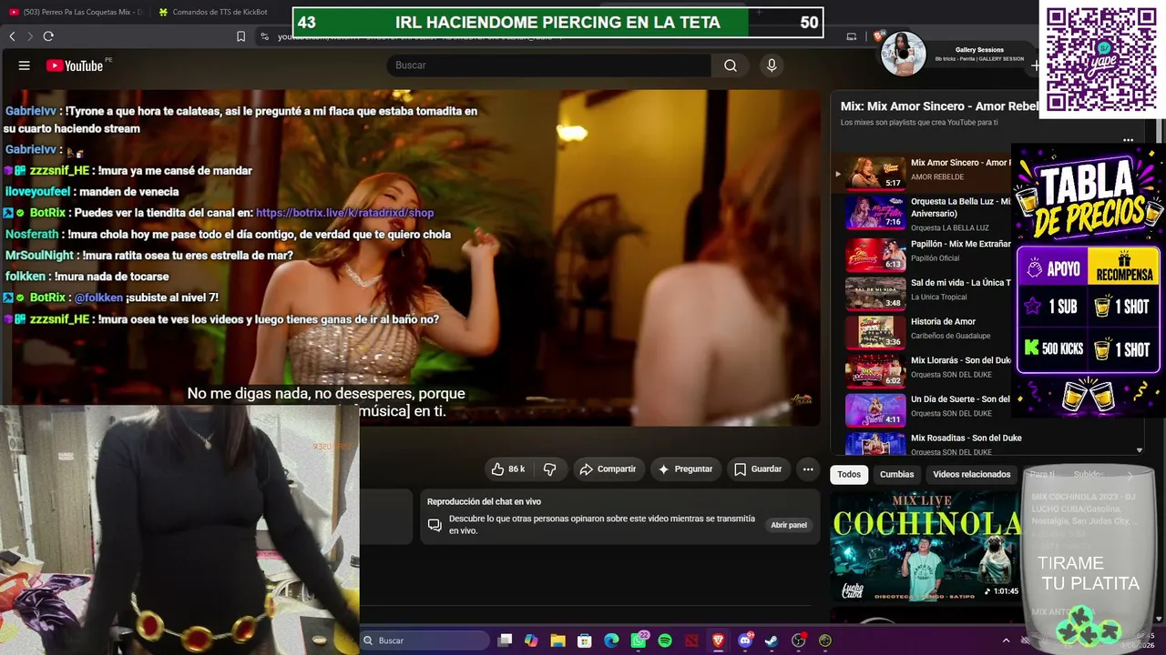Show hidden system tray icons
Screen dimensions: 1166x655
pos(1006,640)
